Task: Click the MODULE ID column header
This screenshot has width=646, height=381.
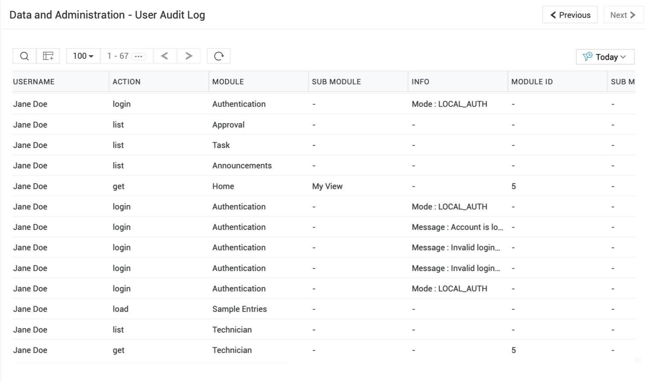Action: 532,82
